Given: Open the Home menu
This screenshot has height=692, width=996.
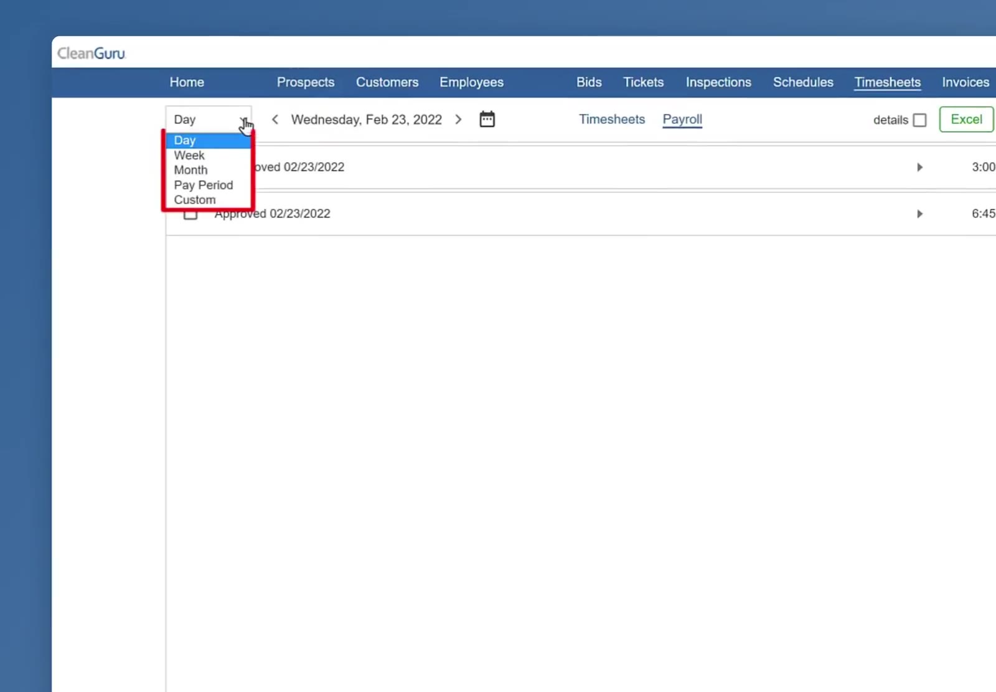Looking at the screenshot, I should [187, 82].
